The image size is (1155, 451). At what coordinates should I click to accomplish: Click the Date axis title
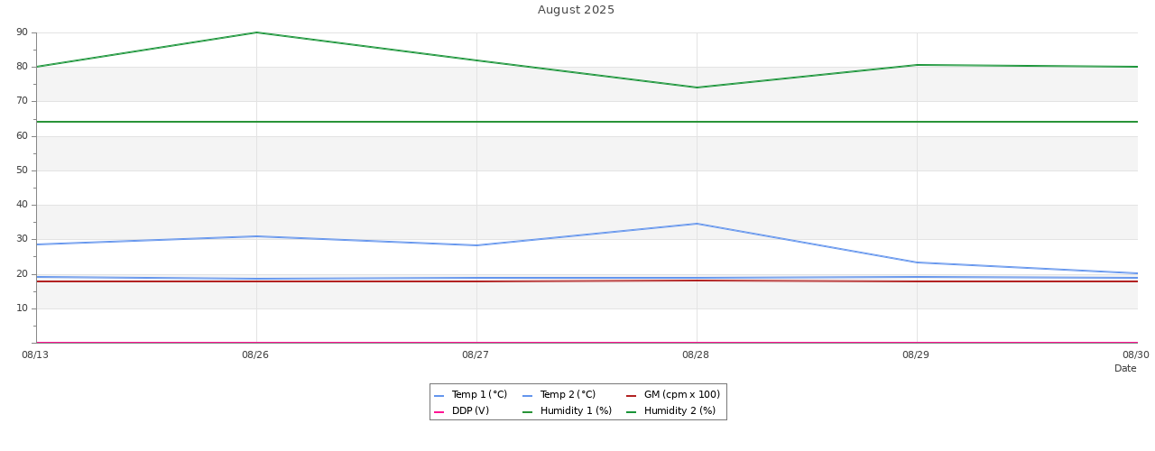pos(1125,369)
